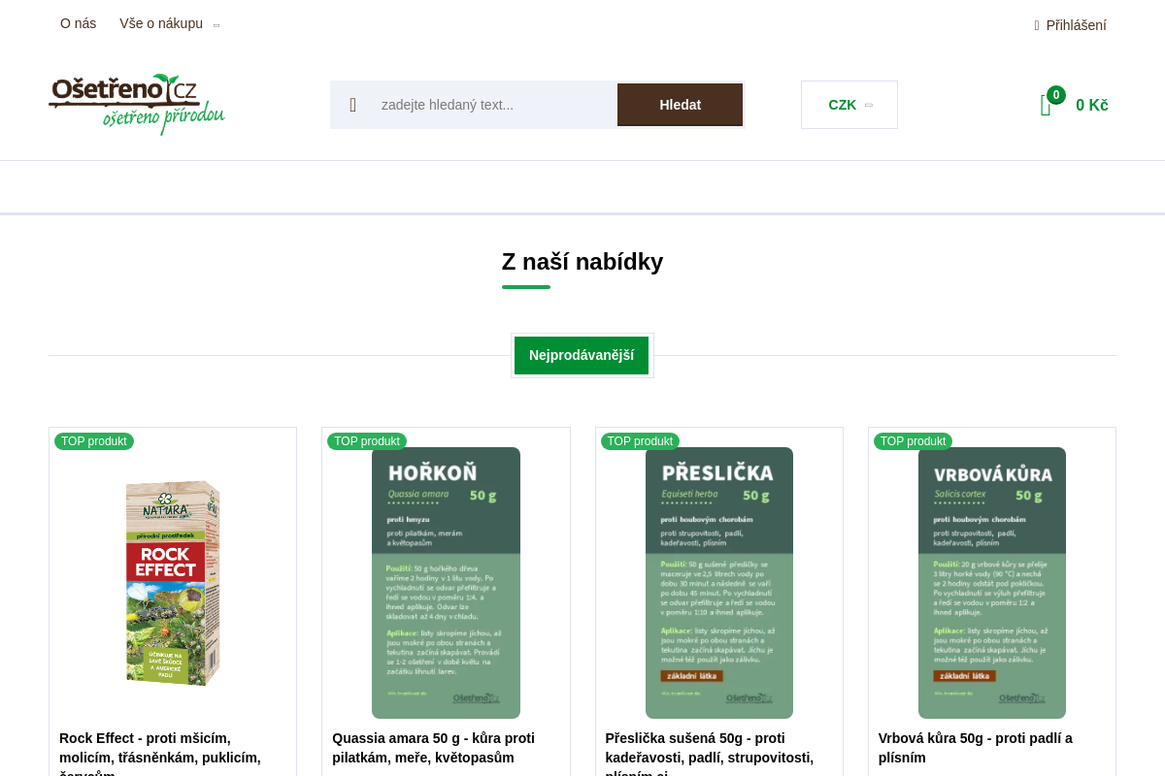Click the search magnifier icon
Viewport: 1165px width, 776px height.
tap(352, 105)
